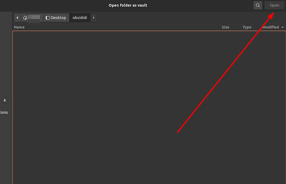Click the empty file list area
The image size is (286, 184).
(x=104, y=104)
